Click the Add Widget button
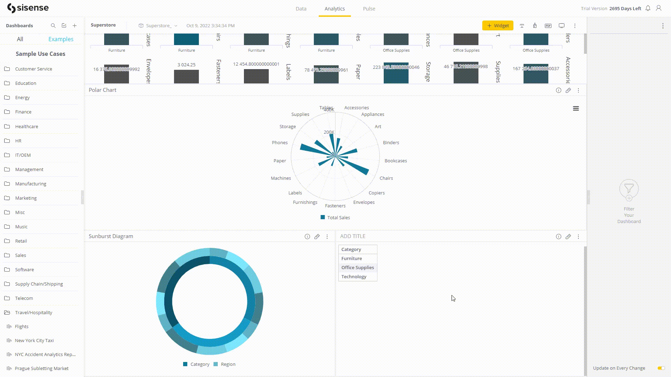Screen dimensions: 671x377 [498, 25]
